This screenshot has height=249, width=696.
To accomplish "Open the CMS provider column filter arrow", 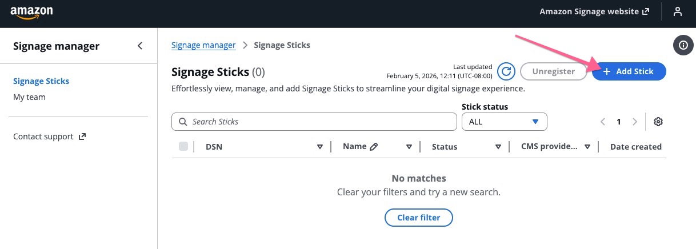I will click(587, 147).
